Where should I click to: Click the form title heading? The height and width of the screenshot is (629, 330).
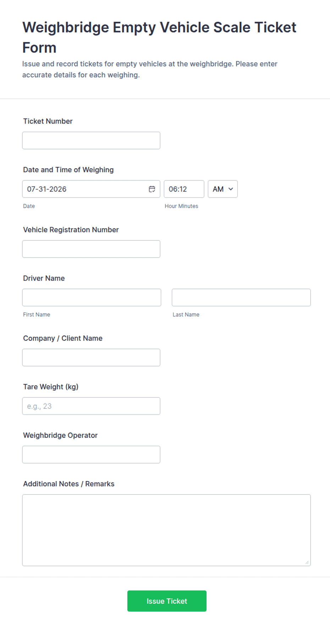coord(159,37)
